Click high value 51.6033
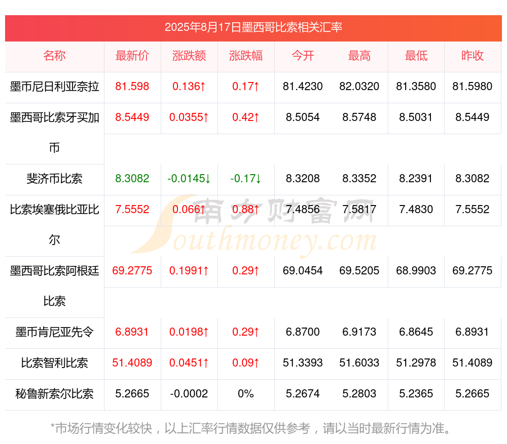The image size is (507, 444). coord(359,363)
